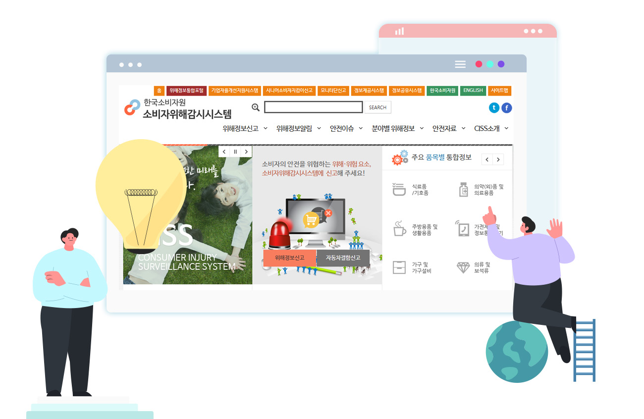This screenshot has height=419, width=644.
Task: Select the 의약(외)품 medicine bottle icon
Action: [x=463, y=189]
